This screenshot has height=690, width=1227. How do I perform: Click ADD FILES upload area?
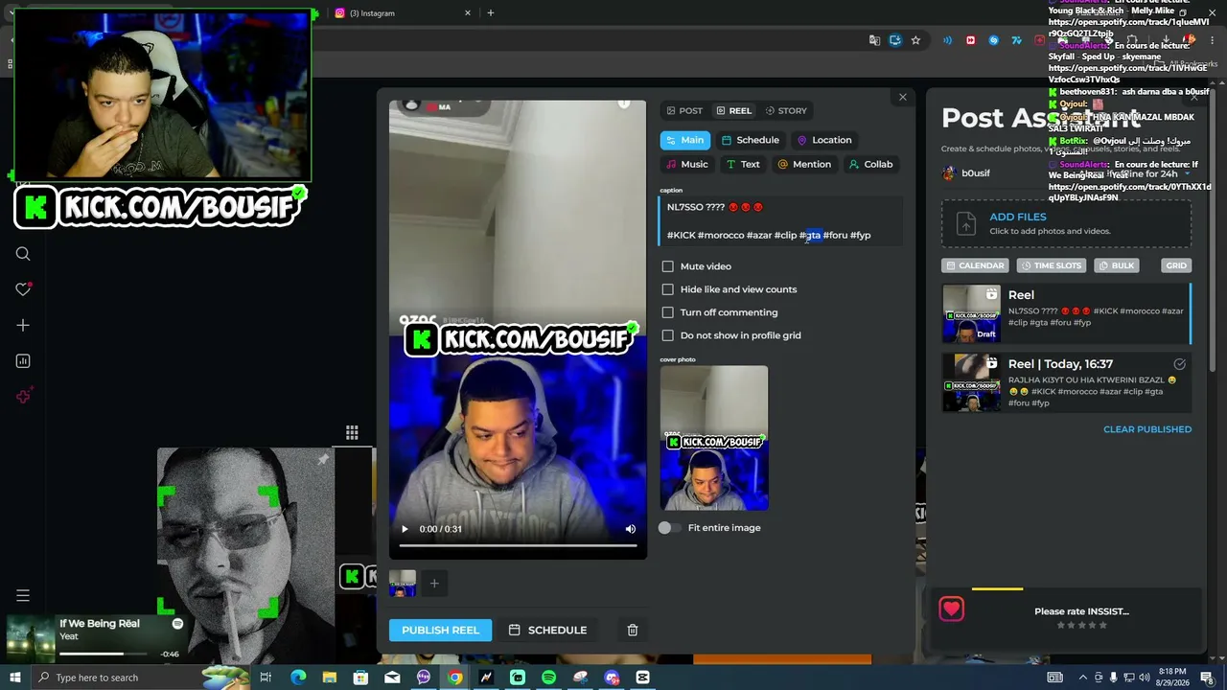coord(1066,223)
